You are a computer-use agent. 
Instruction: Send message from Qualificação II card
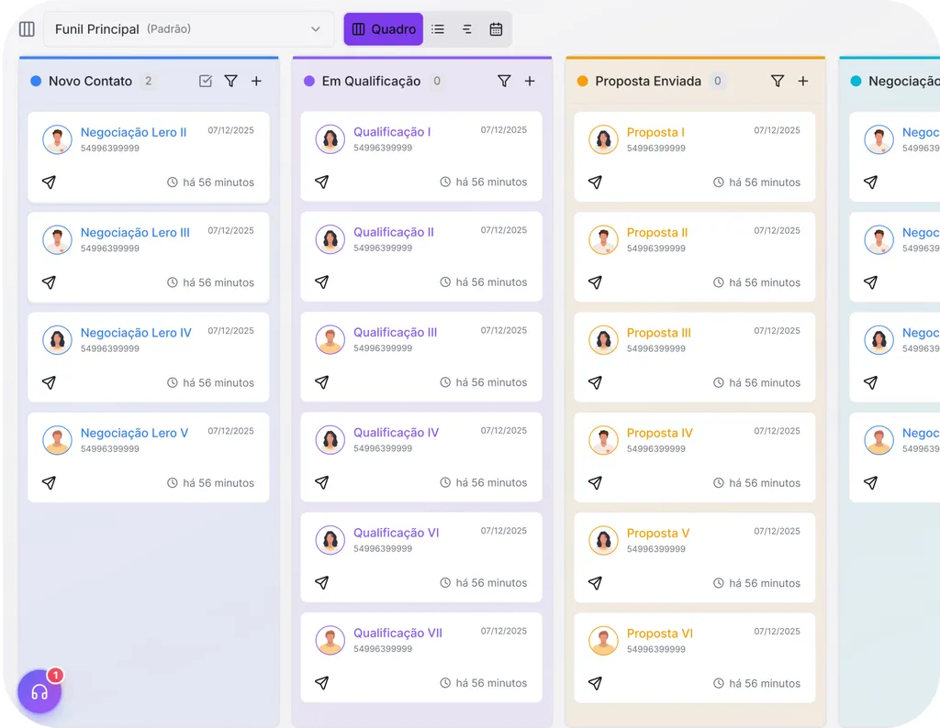(322, 282)
